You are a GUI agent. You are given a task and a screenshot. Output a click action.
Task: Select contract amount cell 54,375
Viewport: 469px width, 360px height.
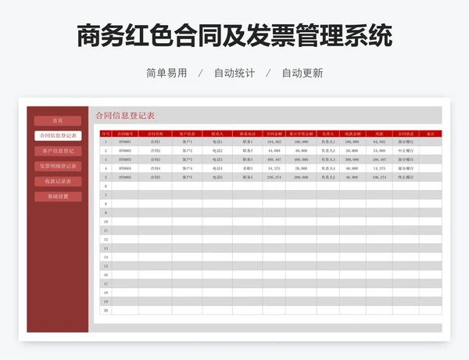(274, 168)
